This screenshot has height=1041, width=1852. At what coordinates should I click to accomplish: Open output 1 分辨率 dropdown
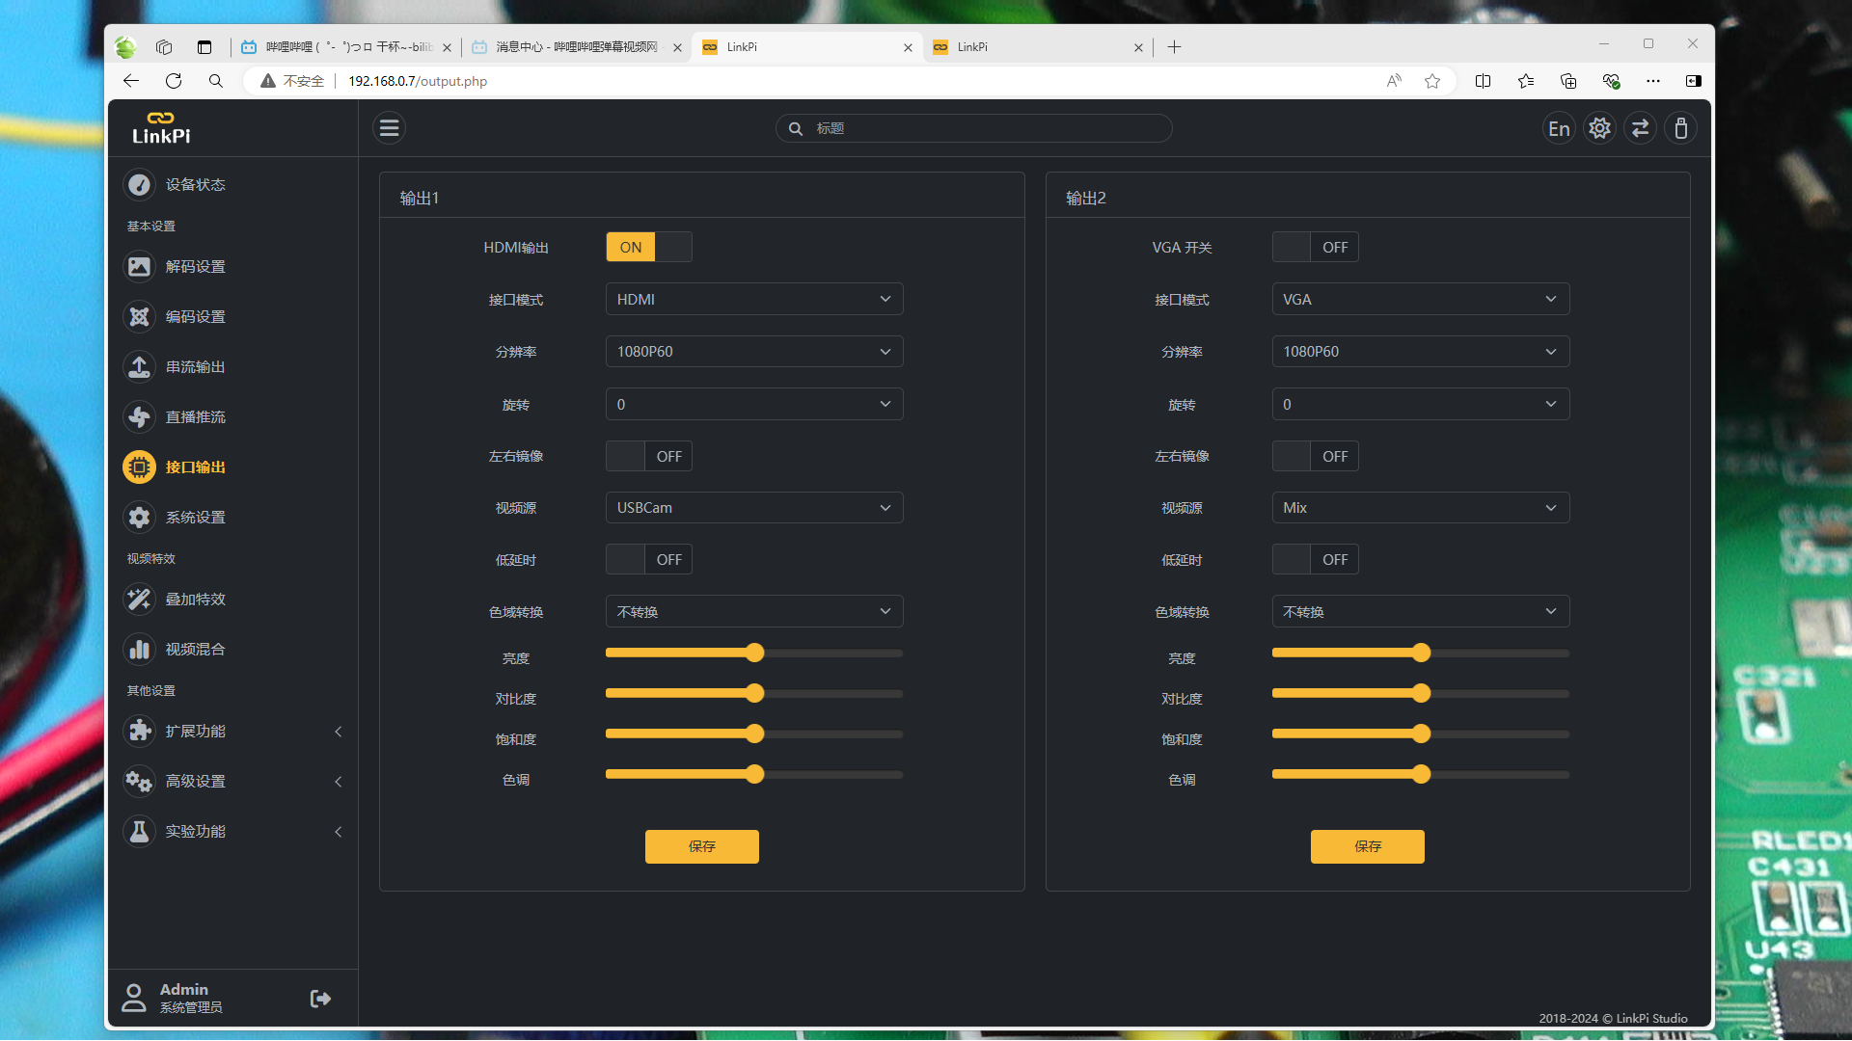point(753,352)
